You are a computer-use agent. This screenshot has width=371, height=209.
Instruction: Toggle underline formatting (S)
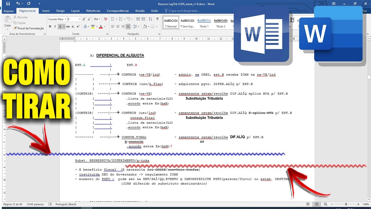pyautogui.click(x=60, y=26)
